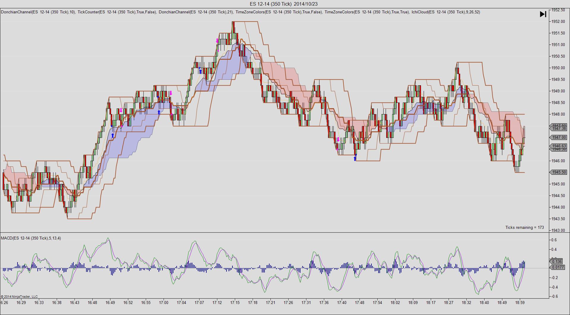Click the 1944.00 price axis label
Image resolution: width=570 pixels, height=315 pixels.
click(x=558, y=207)
